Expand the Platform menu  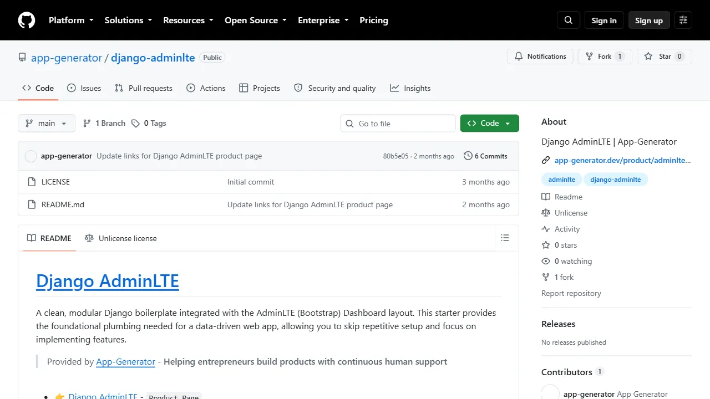(71, 20)
